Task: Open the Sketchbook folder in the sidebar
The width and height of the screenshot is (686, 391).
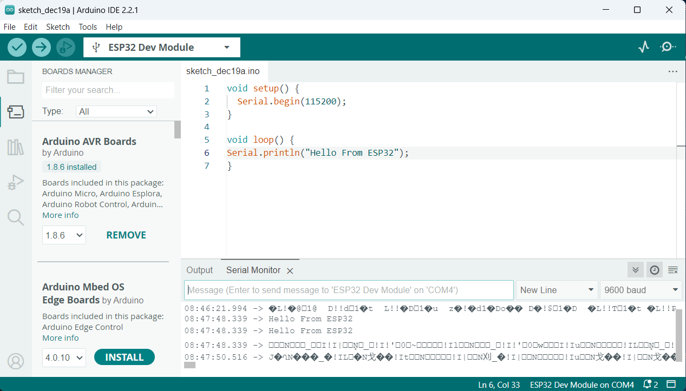Action: 16,77
